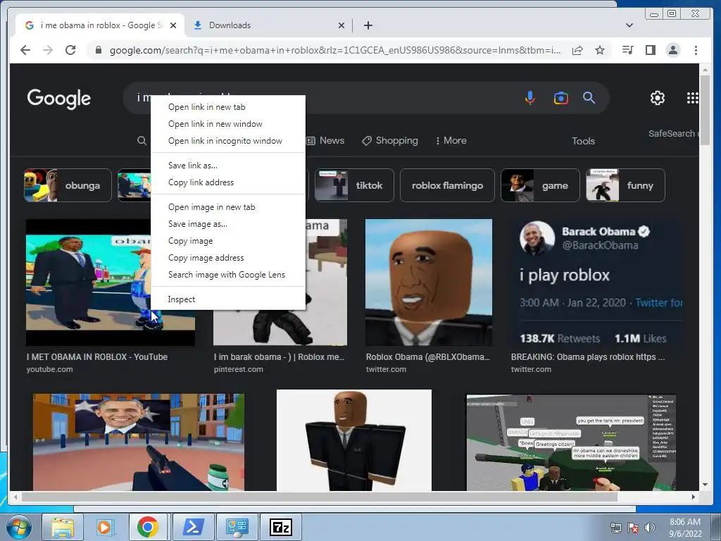Reload the page with the refresh icon
Image resolution: width=721 pixels, height=541 pixels.
point(70,50)
